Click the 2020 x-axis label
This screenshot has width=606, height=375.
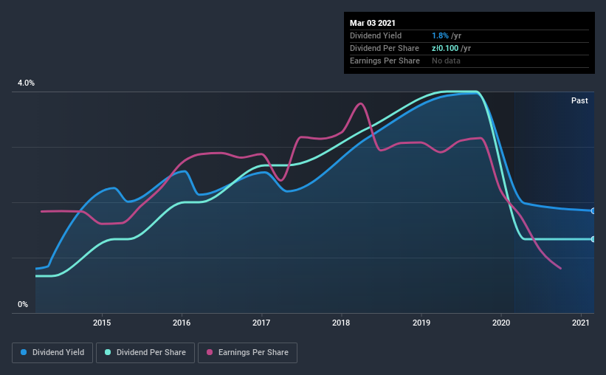pyautogui.click(x=501, y=323)
